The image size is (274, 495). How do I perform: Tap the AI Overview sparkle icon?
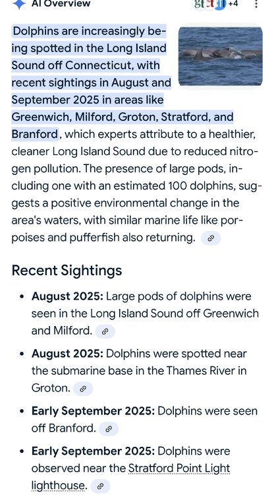19,4
